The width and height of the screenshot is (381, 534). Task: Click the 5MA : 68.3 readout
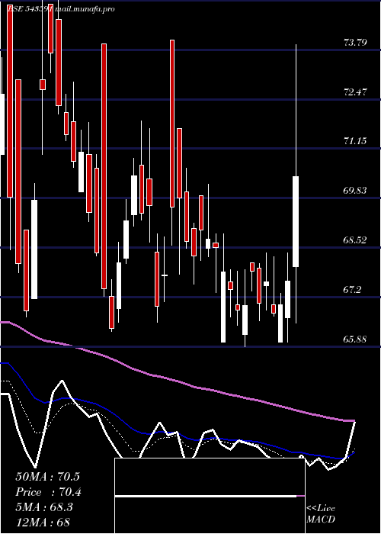(x=44, y=507)
